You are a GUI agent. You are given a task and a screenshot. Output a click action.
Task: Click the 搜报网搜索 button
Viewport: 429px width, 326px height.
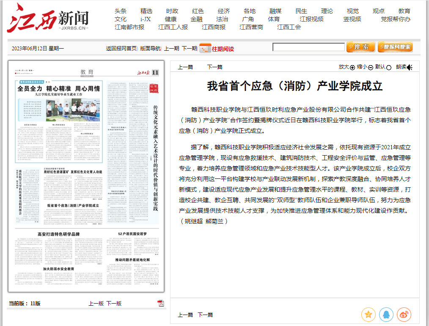(x=395, y=47)
